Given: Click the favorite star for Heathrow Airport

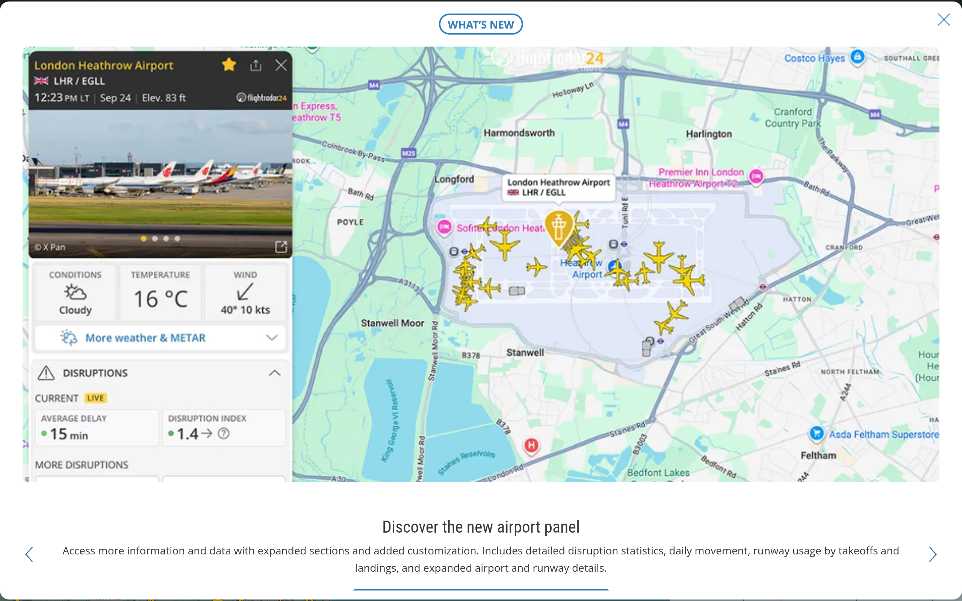Looking at the screenshot, I should (x=229, y=64).
